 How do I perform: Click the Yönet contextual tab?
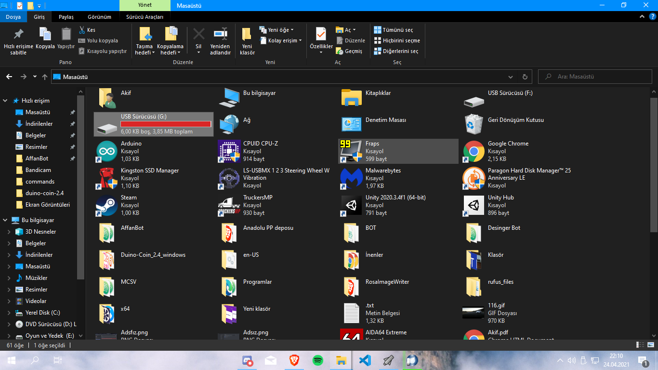(x=145, y=6)
